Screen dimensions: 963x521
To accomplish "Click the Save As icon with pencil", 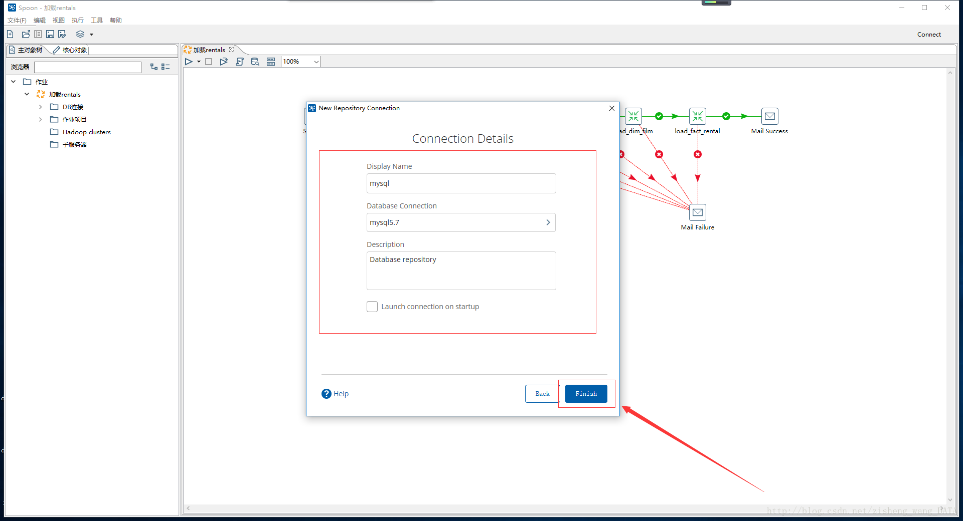I will tap(62, 34).
